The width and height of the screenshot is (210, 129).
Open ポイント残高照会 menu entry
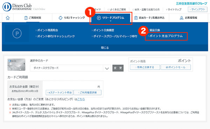(47, 30)
